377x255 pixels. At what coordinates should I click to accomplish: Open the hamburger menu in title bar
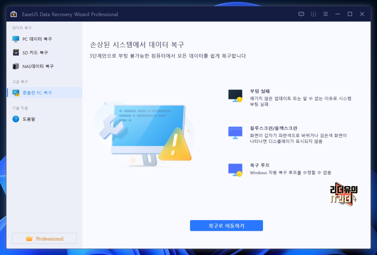325,14
